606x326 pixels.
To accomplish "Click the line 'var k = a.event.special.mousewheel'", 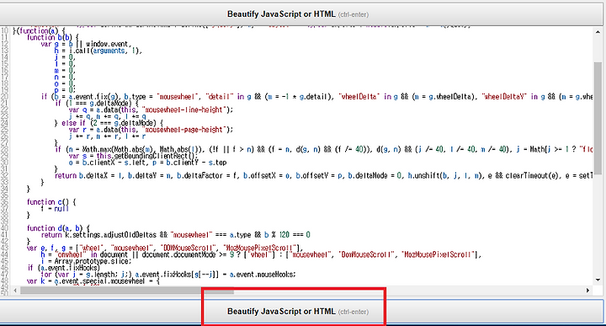I will coord(93,281).
